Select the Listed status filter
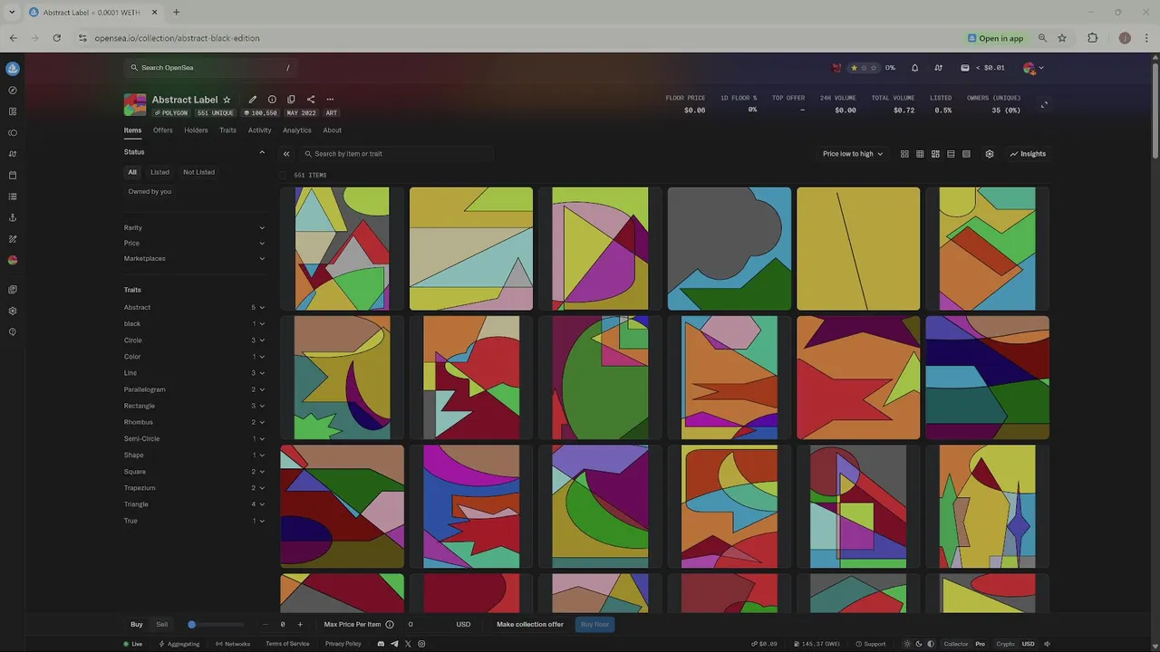 159,172
